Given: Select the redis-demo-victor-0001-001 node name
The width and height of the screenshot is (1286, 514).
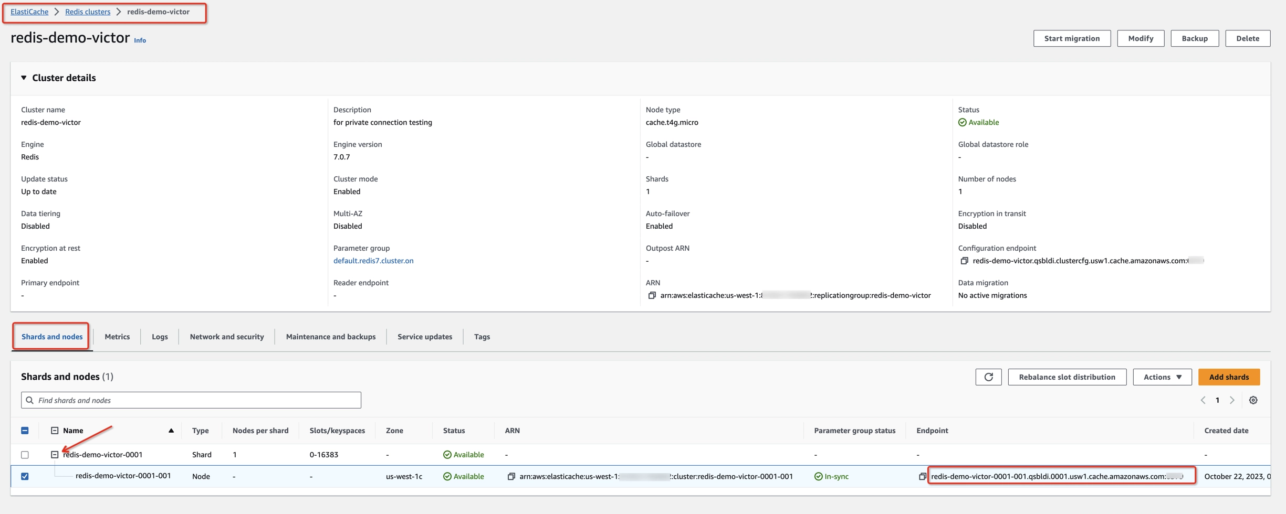Looking at the screenshot, I should [123, 476].
